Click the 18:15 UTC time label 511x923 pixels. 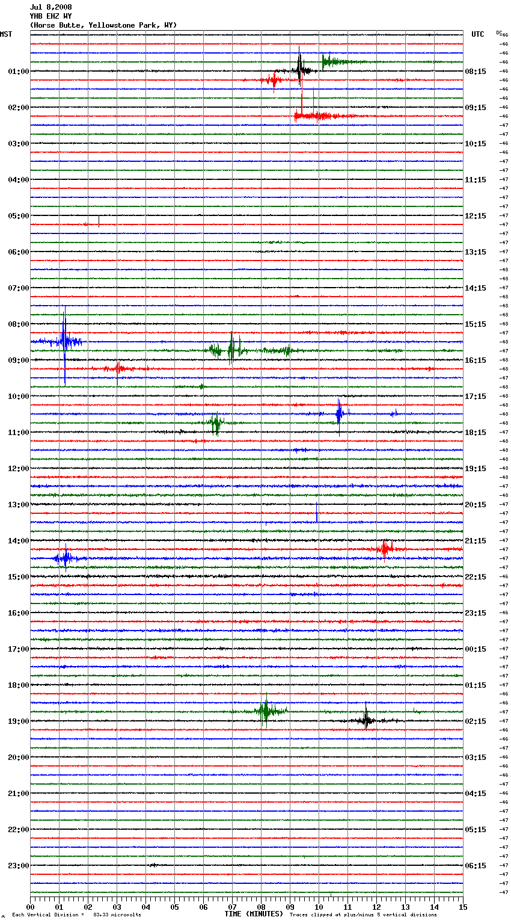pos(476,433)
